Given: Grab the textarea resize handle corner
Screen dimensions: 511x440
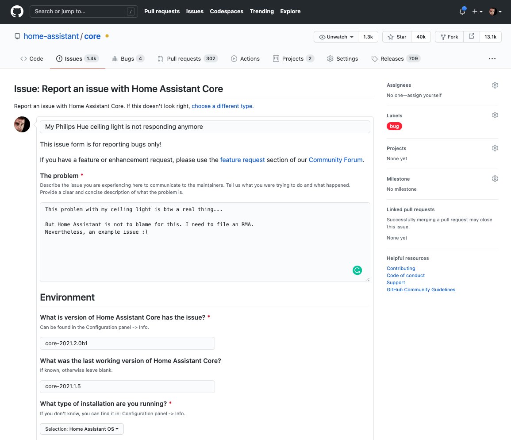Looking at the screenshot, I should [x=368, y=279].
